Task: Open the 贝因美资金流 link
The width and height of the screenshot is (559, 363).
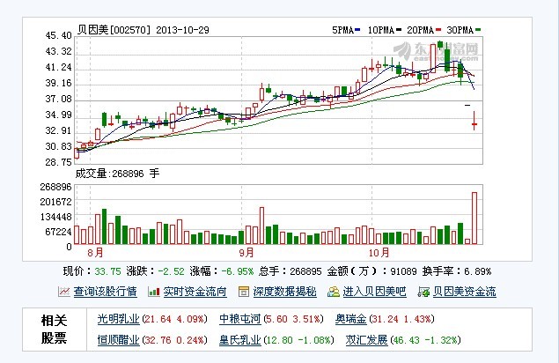Action: (465, 292)
